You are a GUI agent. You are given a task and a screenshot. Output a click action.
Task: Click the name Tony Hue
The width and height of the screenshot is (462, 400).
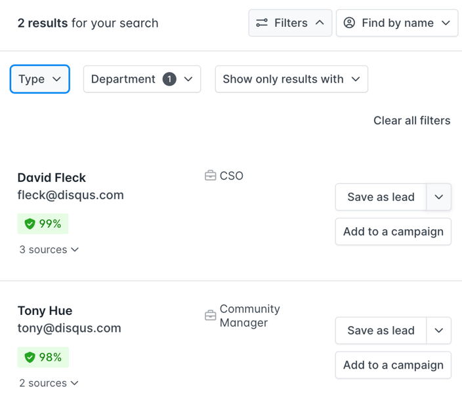click(x=45, y=311)
